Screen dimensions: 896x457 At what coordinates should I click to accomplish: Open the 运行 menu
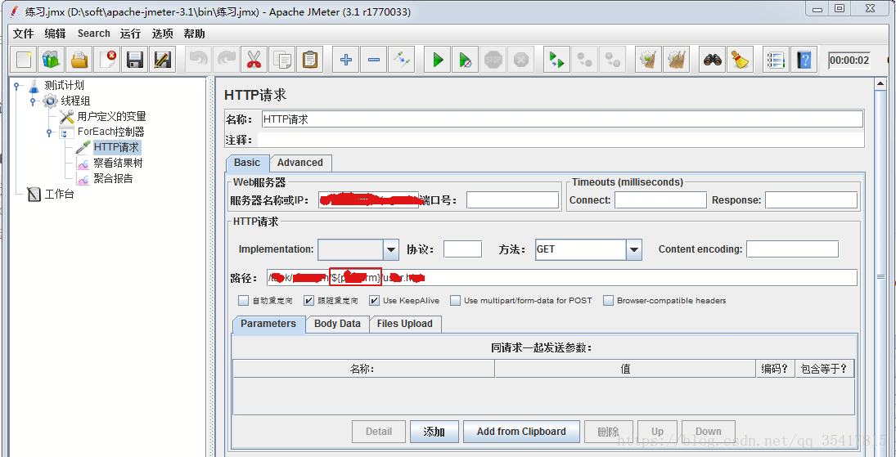(x=130, y=34)
